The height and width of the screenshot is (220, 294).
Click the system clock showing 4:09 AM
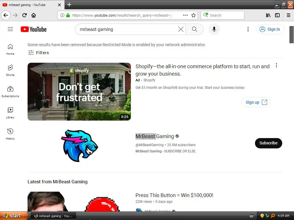pos(283,216)
